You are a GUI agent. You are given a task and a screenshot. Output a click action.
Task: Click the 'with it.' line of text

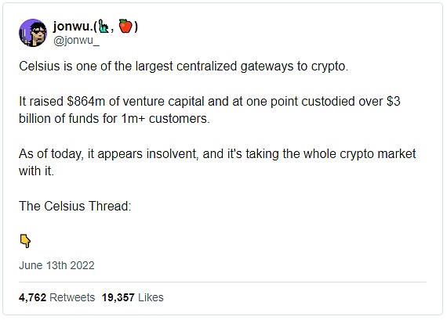coord(36,171)
